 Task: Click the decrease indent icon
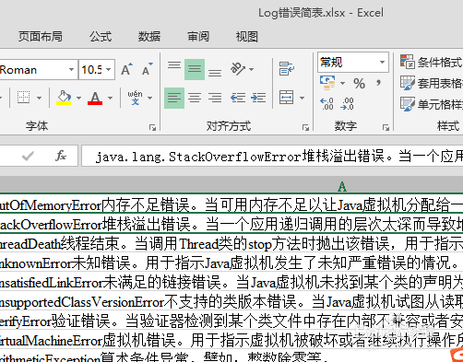[x=238, y=98]
